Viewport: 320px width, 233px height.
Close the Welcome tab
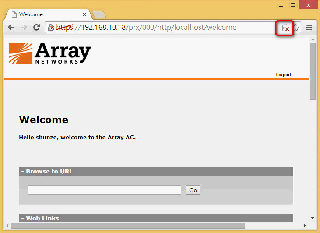pyautogui.click(x=84, y=14)
